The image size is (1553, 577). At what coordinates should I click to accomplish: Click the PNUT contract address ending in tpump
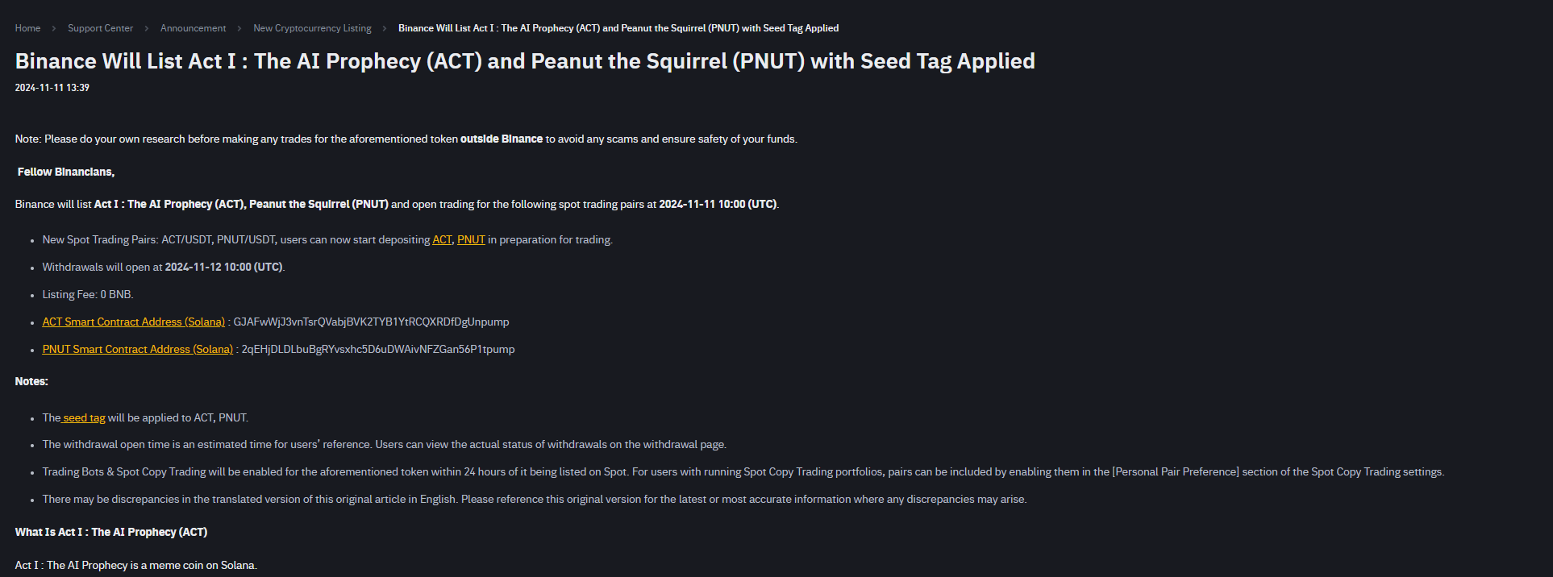click(377, 349)
